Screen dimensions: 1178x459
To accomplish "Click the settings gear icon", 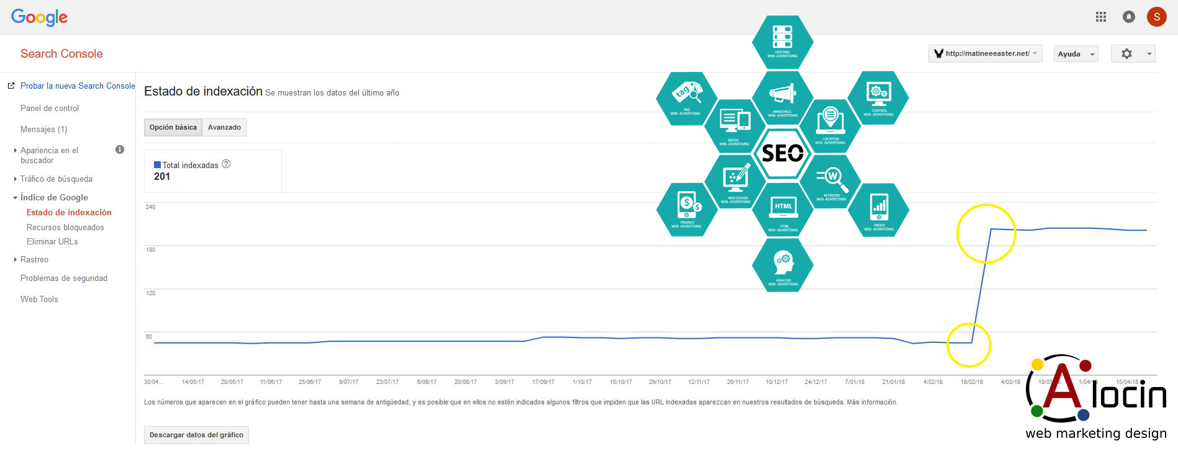I will point(1127,54).
